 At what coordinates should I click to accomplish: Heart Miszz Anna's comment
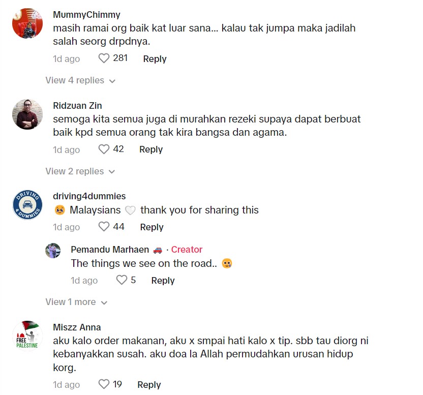click(x=104, y=384)
